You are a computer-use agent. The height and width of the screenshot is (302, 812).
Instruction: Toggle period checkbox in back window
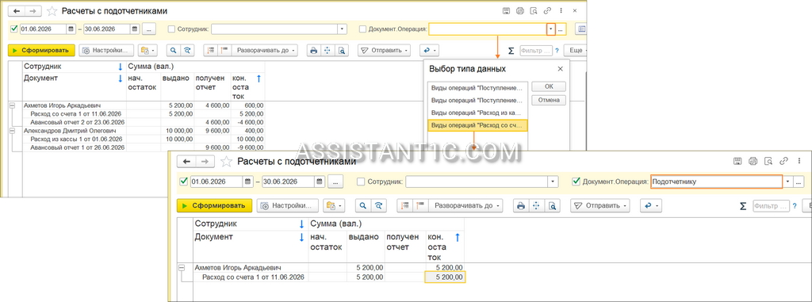click(x=14, y=29)
